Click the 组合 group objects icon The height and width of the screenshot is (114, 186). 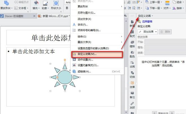pos(174,2)
